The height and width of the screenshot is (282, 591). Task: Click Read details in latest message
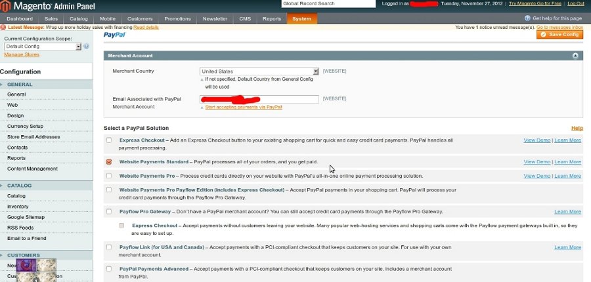pyautogui.click(x=146, y=28)
